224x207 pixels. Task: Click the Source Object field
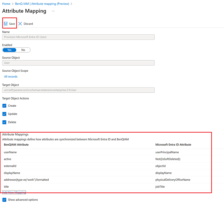click(78, 63)
